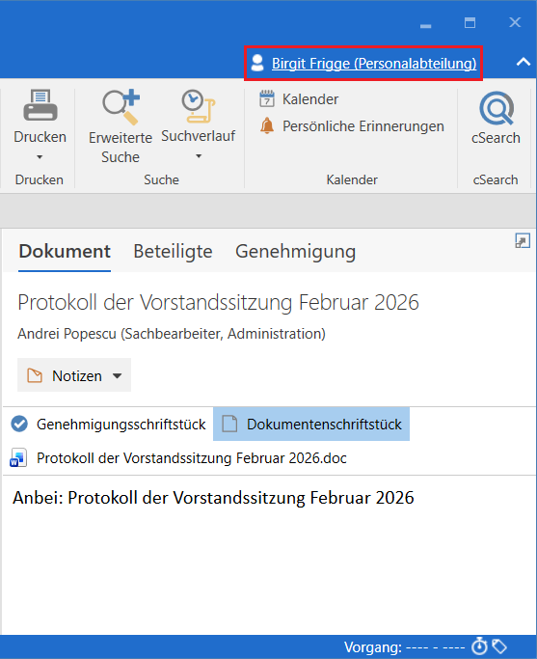Click the stopwatch icon in status bar
The image size is (537, 659).
coord(479,646)
